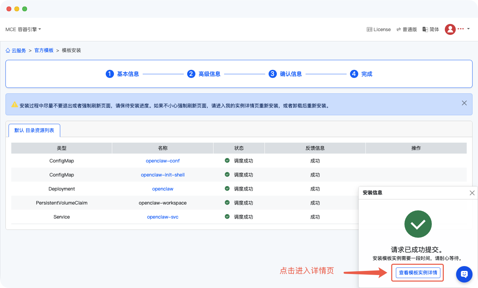Navigate to 官方模板 breadcrumb link

click(x=44, y=50)
